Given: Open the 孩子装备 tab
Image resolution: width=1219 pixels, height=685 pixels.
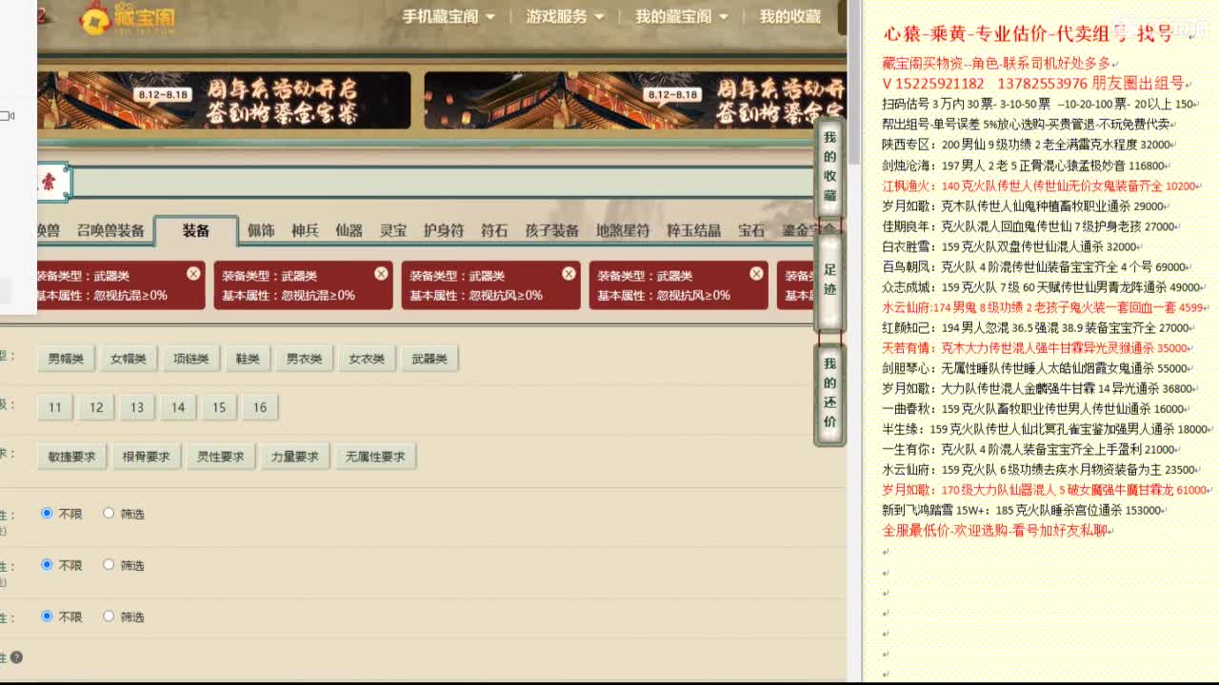Looking at the screenshot, I should tap(551, 230).
